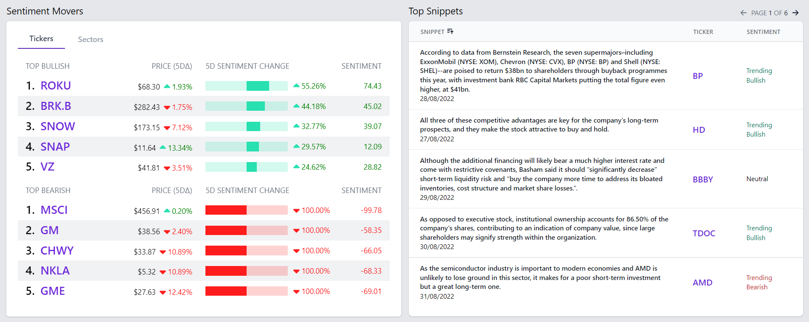809x322 pixels.
Task: Click ROKU sentiment value 74.43
Action: [373, 86]
